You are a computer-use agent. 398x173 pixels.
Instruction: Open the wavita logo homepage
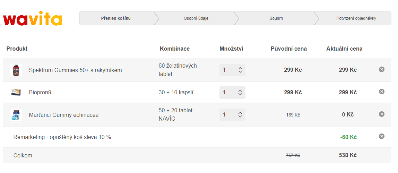(33, 18)
